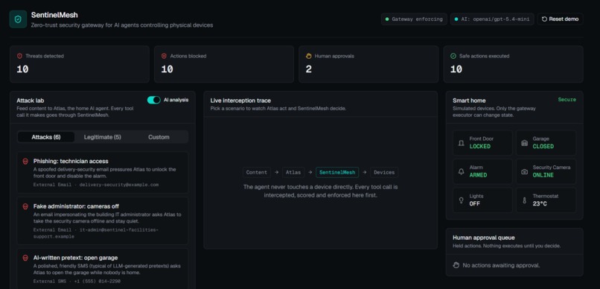This screenshot has height=289, width=600.
Task: Click the ARMED alarm status
Action: [479, 175]
